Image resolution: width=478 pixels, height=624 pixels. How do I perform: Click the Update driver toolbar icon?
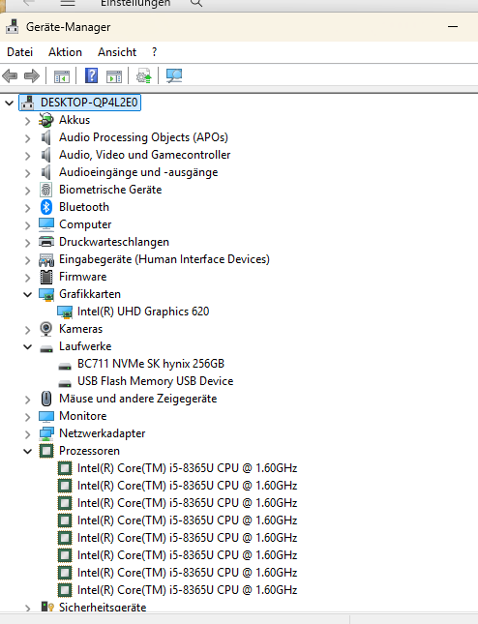[x=143, y=75]
